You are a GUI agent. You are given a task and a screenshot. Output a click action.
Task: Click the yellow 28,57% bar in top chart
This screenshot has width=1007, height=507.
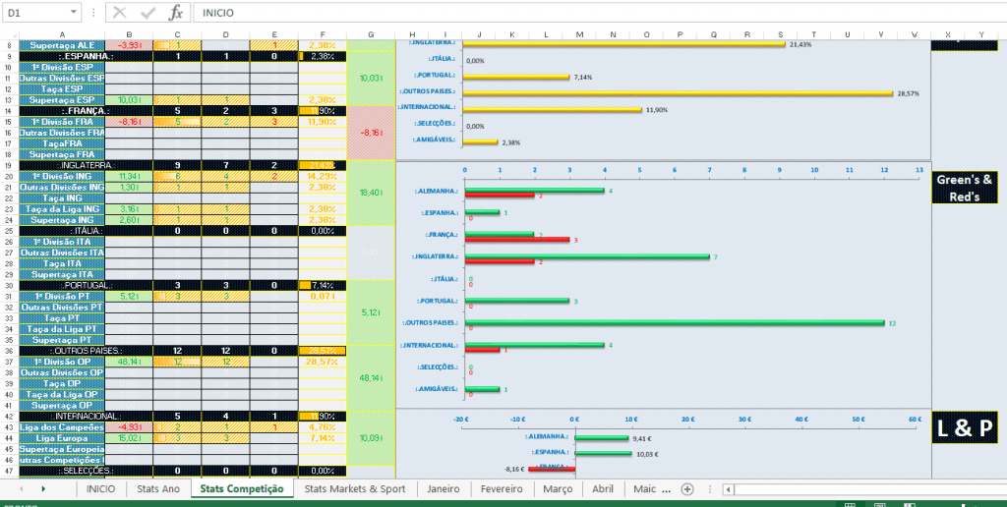point(679,93)
